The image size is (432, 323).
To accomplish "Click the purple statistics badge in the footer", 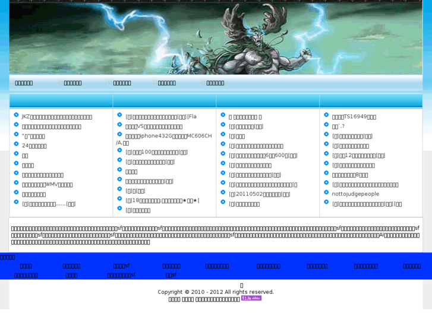I will 251,298.
